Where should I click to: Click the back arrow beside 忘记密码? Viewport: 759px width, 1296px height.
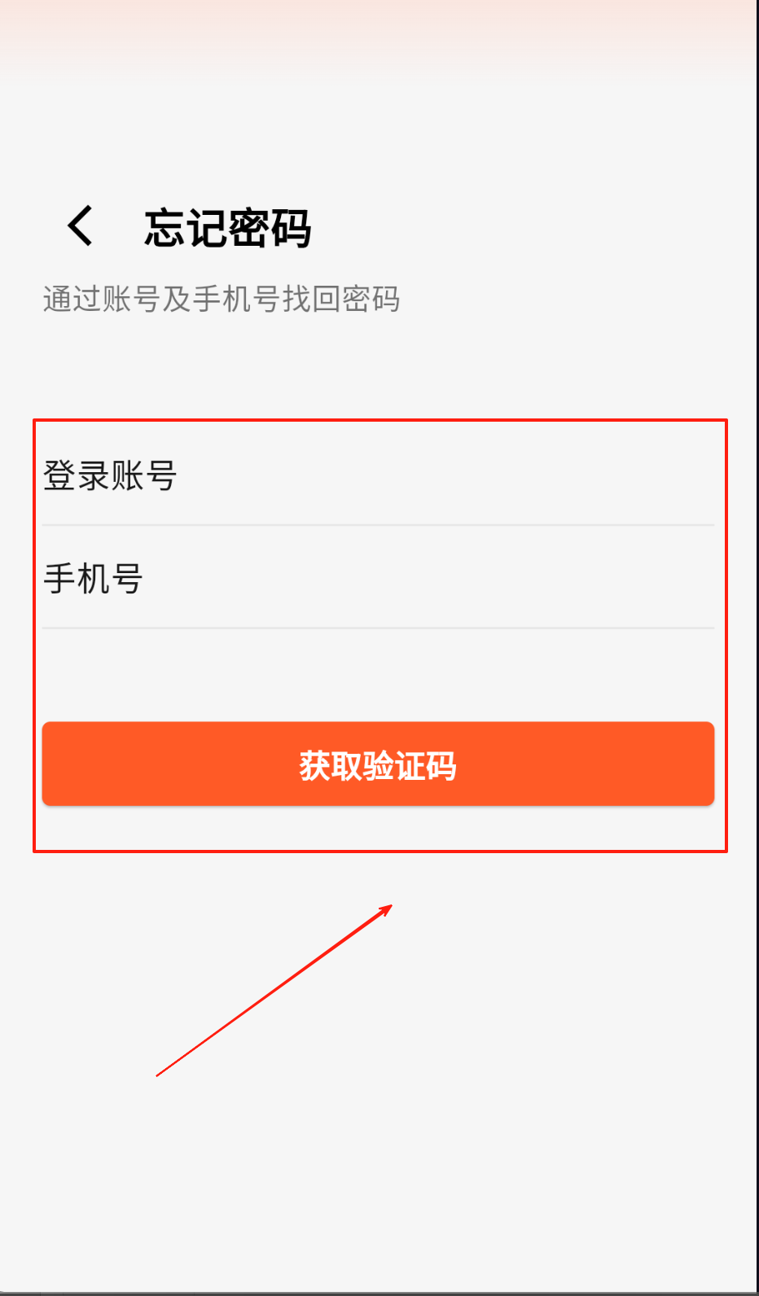(x=80, y=225)
